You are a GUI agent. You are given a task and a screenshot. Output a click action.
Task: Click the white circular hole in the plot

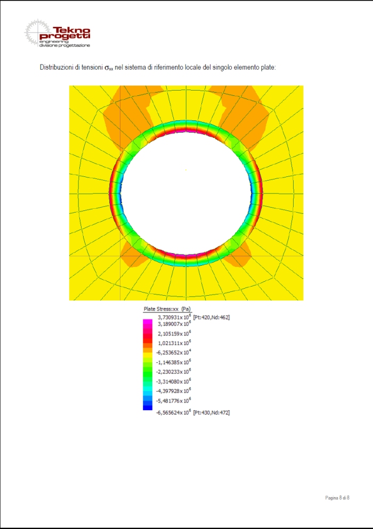(x=185, y=193)
